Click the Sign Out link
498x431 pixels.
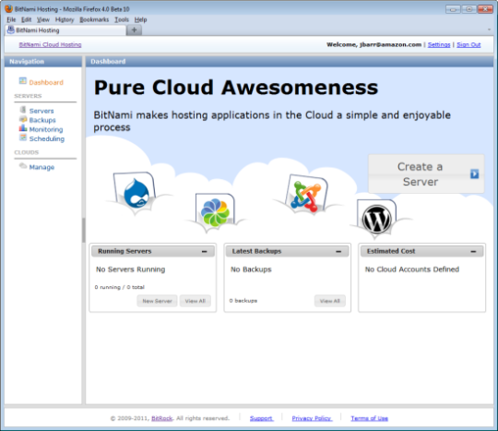(468, 45)
